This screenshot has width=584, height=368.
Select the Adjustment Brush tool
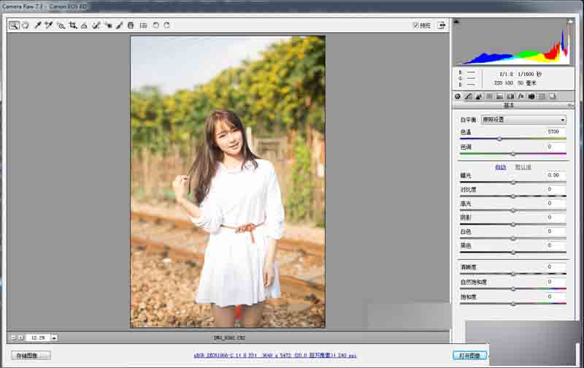(119, 26)
